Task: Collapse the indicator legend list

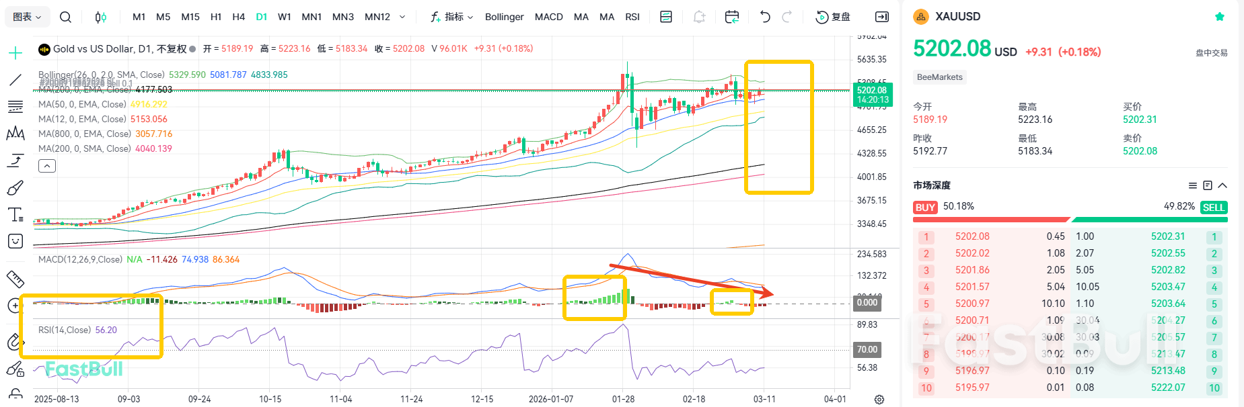Action: (x=47, y=166)
